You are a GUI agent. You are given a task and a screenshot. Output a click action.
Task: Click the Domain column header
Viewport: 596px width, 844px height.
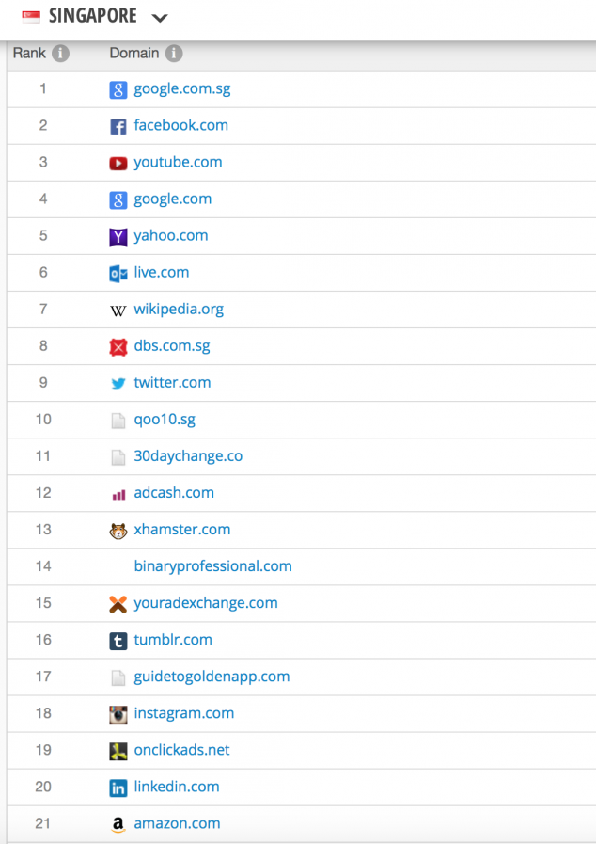point(134,54)
